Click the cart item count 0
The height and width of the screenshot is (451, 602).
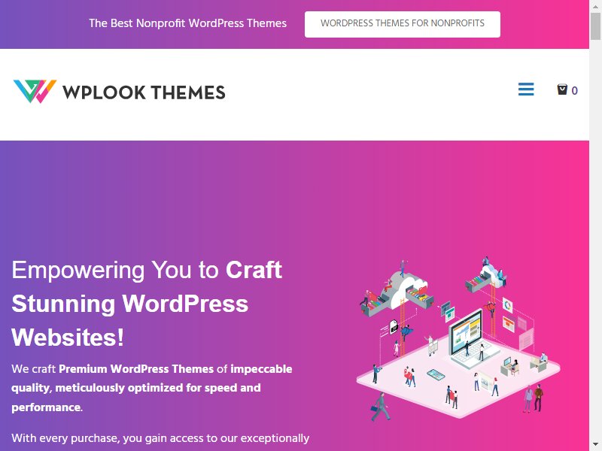coord(574,90)
